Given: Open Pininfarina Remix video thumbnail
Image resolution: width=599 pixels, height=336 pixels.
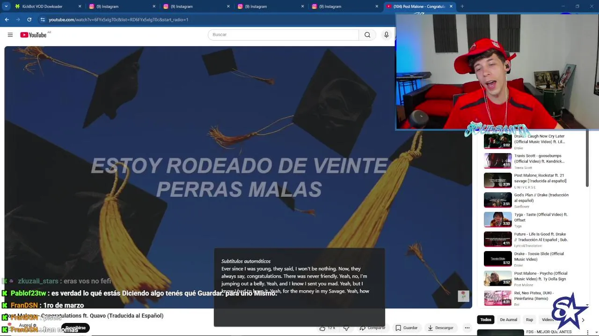Looking at the screenshot, I should 497,298.
